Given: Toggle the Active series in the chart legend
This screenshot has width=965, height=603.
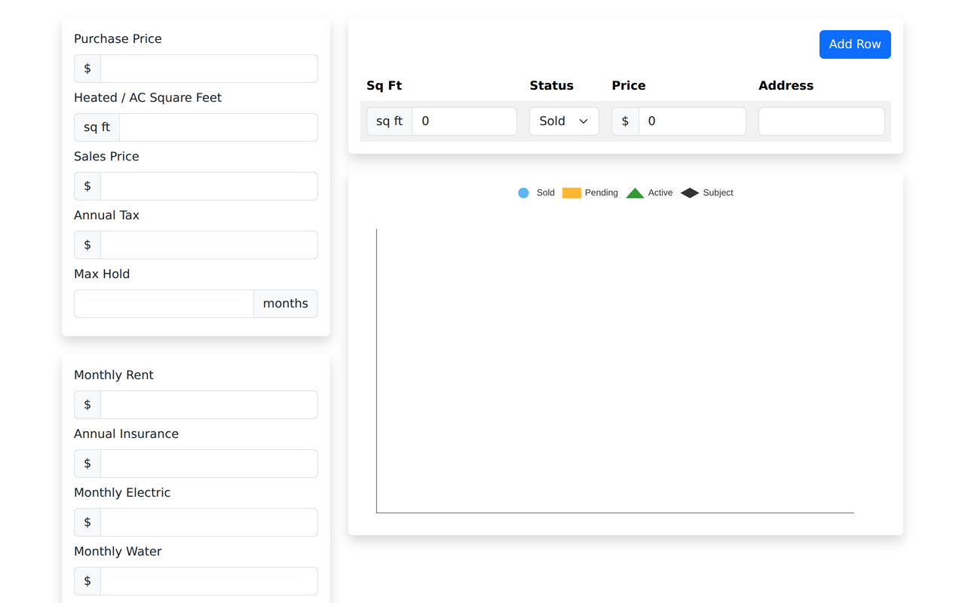Looking at the screenshot, I should click(648, 192).
